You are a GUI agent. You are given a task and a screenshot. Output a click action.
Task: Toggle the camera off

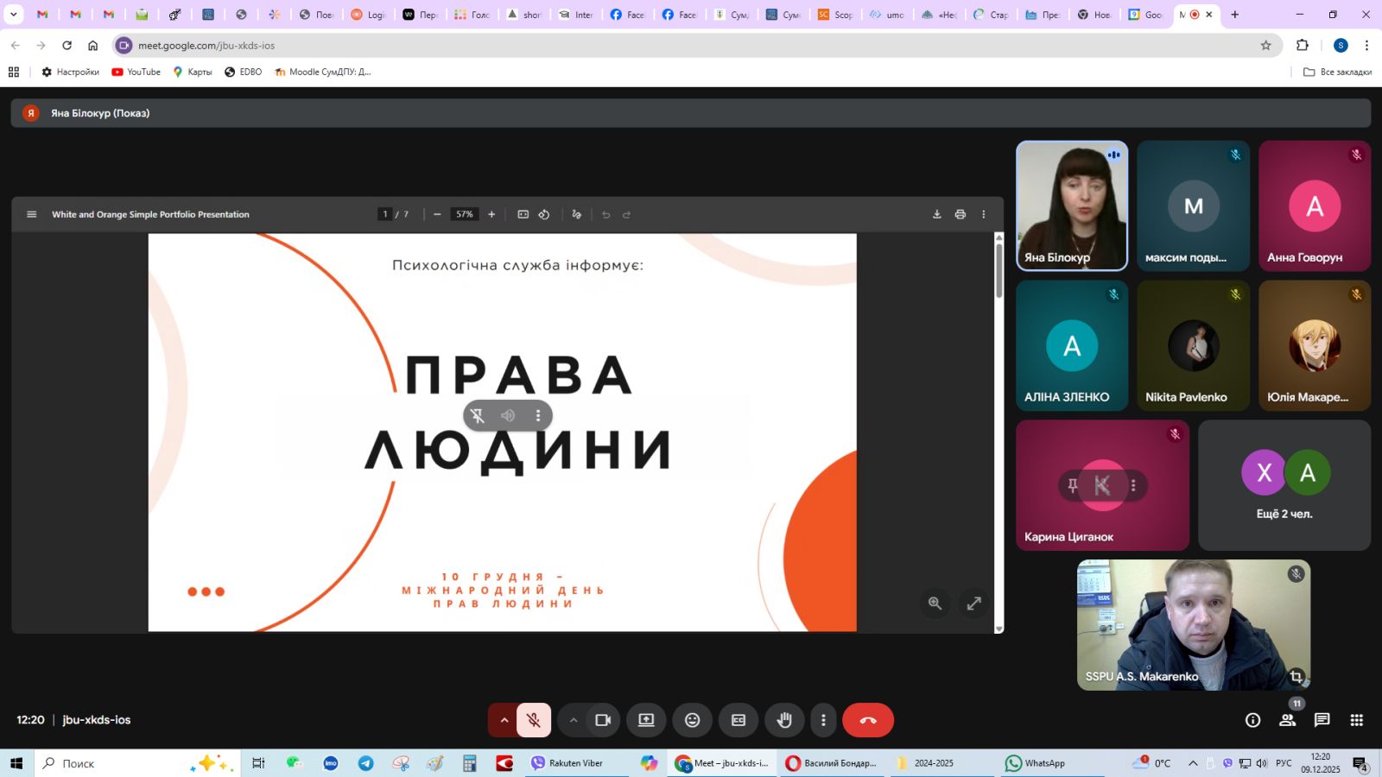click(x=603, y=720)
